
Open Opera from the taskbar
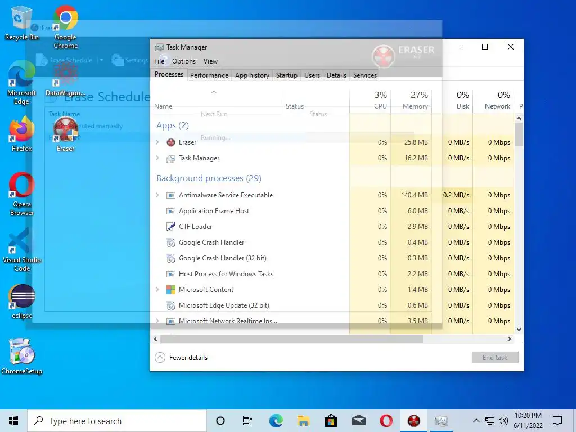point(386,421)
